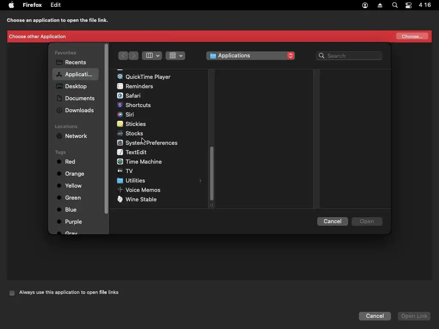Click the Search field in the dialog

point(349,56)
